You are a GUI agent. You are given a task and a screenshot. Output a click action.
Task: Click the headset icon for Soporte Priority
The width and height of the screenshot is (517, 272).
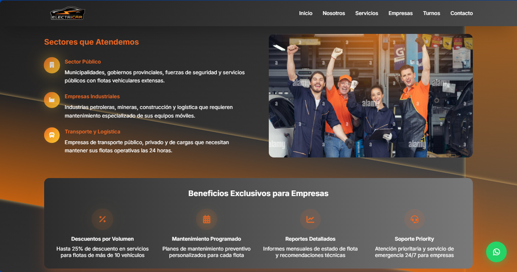tap(414, 219)
